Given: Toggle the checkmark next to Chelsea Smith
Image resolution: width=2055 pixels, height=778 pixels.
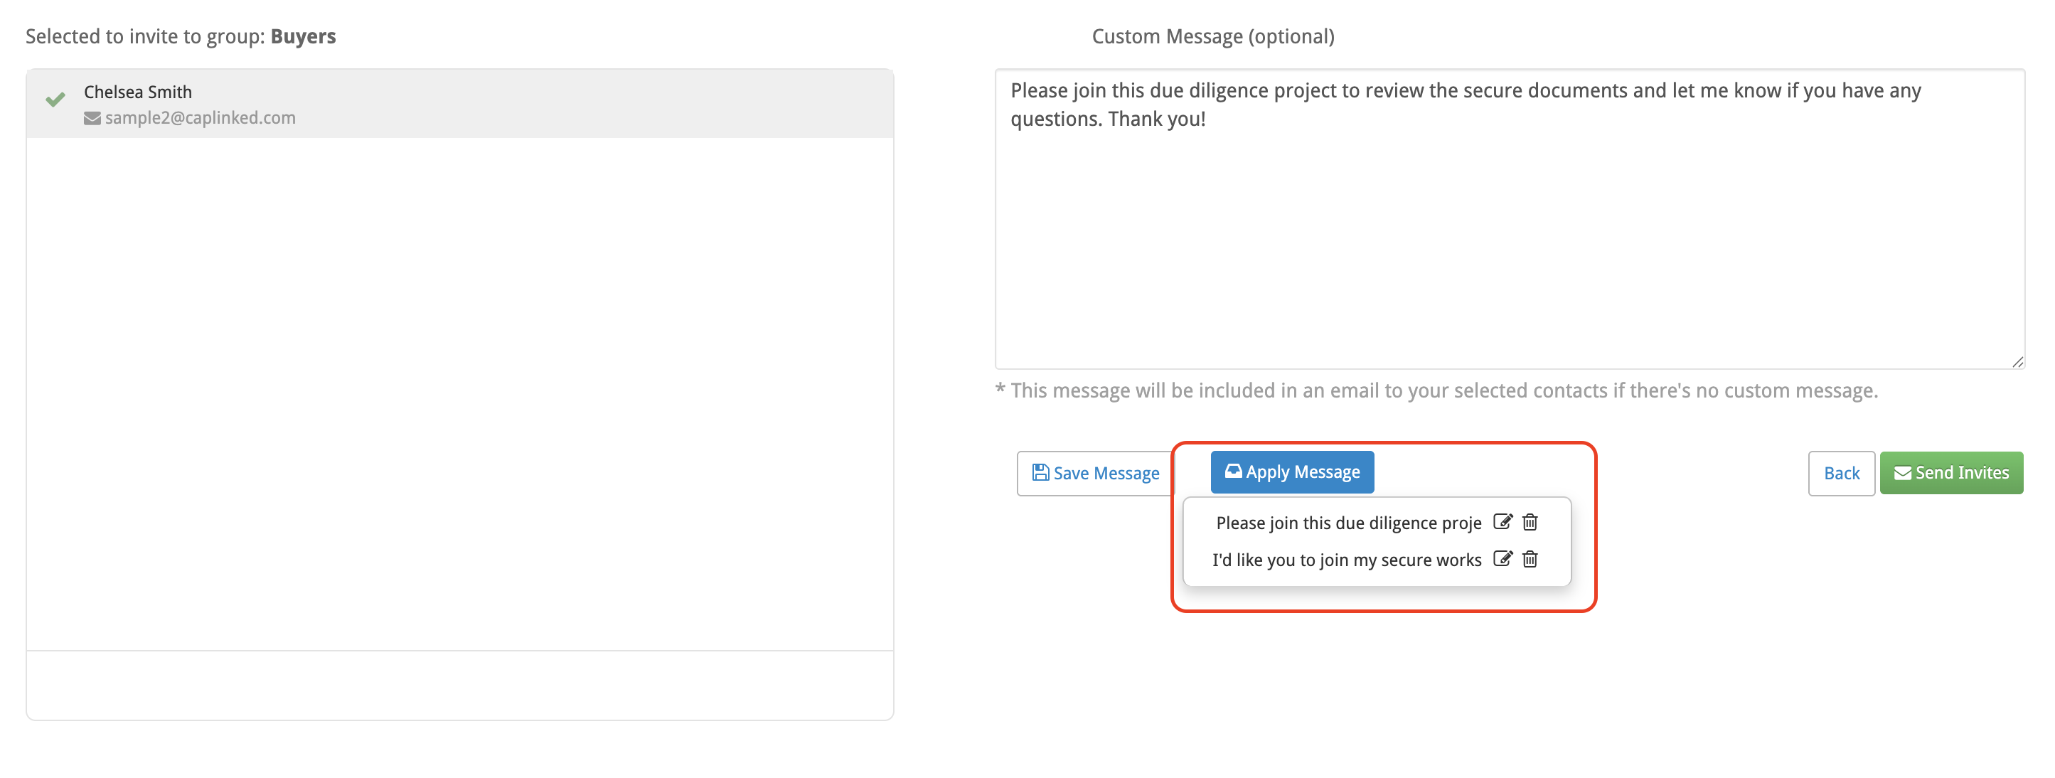Looking at the screenshot, I should tap(55, 100).
